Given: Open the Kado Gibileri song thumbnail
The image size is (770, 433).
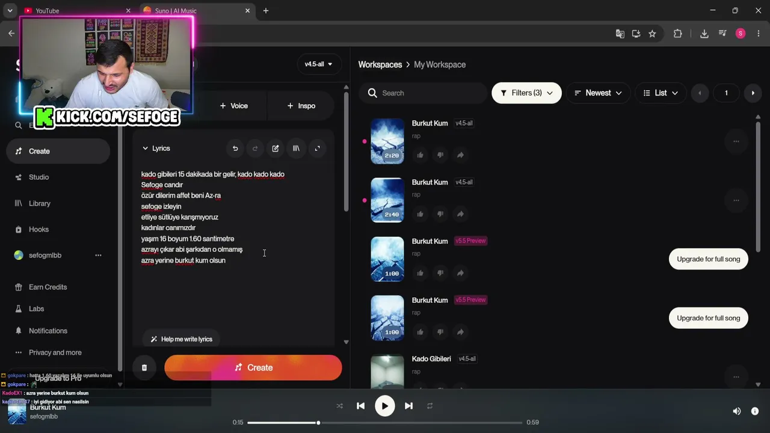Looking at the screenshot, I should tap(387, 372).
